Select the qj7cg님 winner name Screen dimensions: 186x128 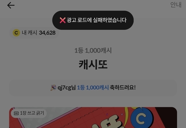tap(67, 88)
